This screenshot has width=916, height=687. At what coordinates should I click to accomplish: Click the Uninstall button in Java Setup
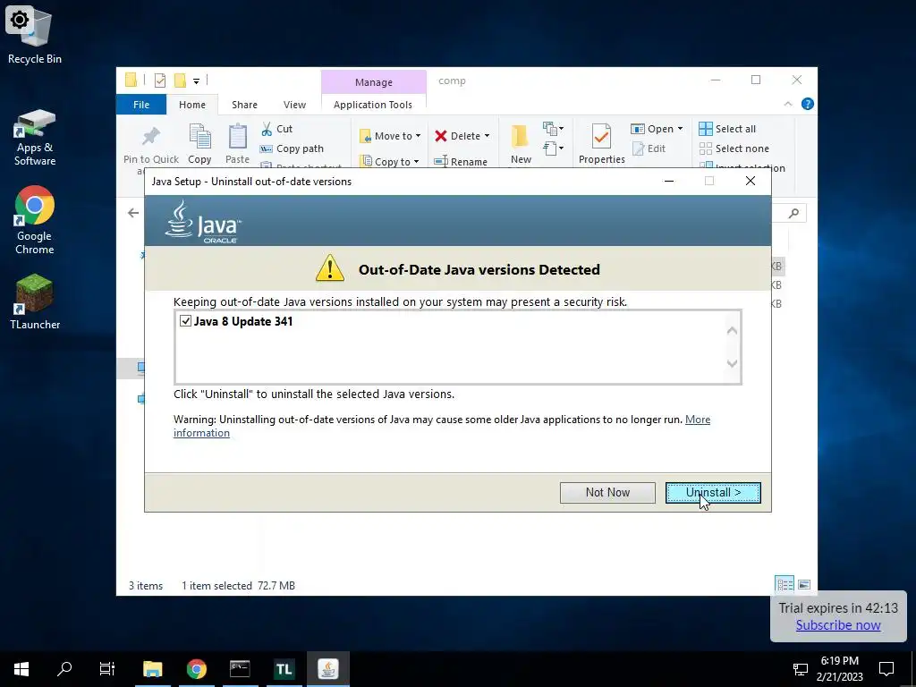[713, 493]
